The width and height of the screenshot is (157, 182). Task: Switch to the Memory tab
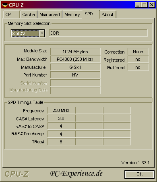[72, 14]
